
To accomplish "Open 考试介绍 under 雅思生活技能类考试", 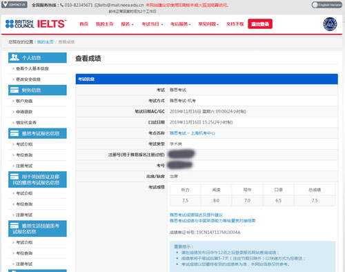I will (x=24, y=242).
